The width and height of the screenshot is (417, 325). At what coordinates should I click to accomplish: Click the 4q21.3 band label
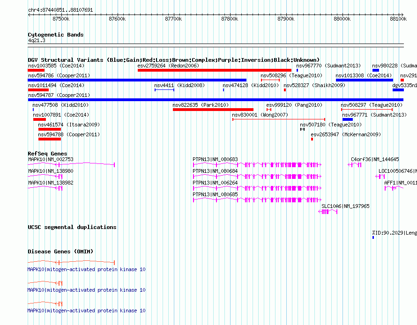[x=37, y=41]
